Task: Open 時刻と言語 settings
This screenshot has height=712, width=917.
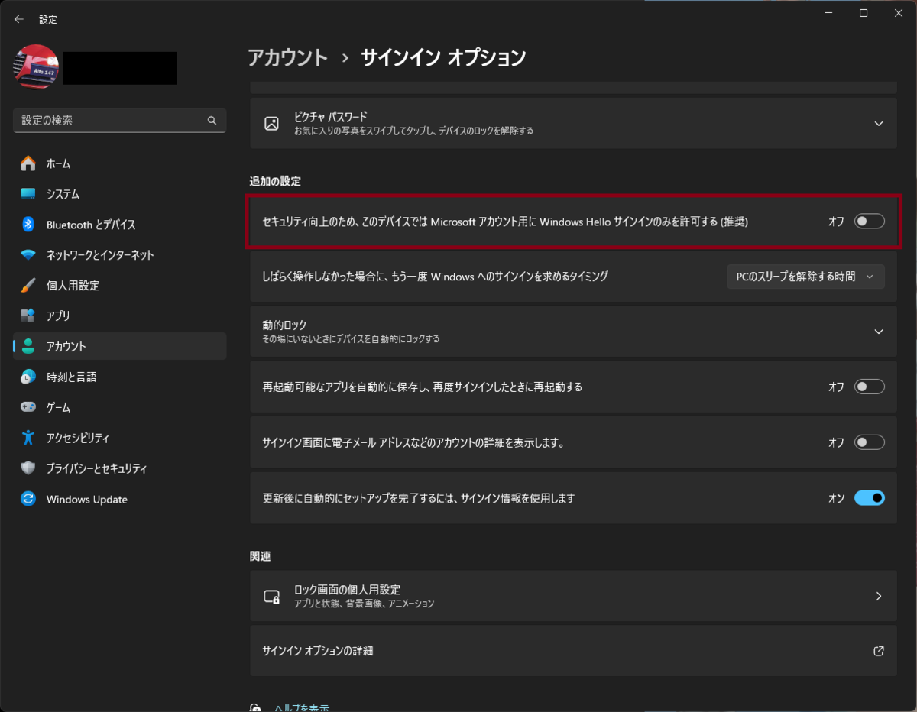Action: point(120,377)
